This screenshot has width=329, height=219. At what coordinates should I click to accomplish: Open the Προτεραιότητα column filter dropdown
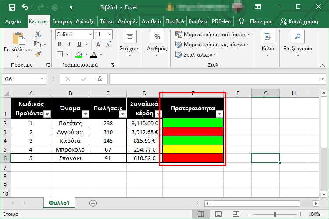[219, 114]
